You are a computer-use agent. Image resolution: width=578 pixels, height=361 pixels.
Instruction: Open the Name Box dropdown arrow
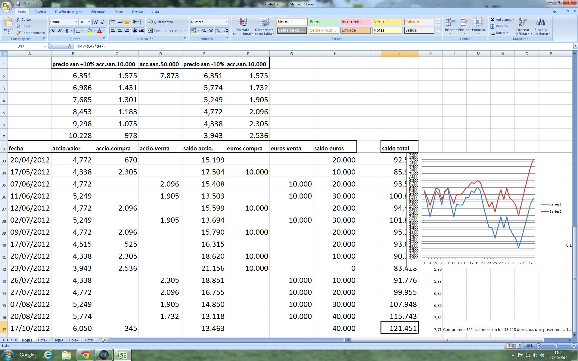(45, 46)
